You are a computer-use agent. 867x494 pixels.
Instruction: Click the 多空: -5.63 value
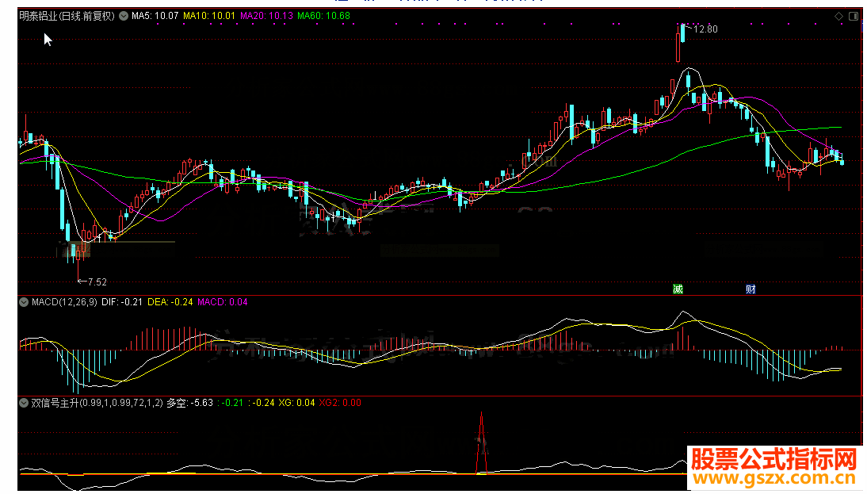click(x=189, y=403)
